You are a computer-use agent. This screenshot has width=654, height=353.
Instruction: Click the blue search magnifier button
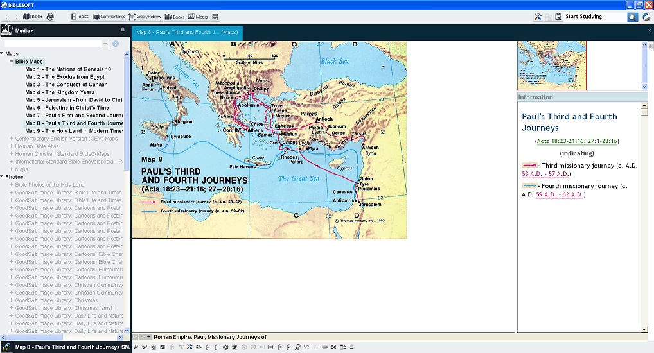click(633, 17)
